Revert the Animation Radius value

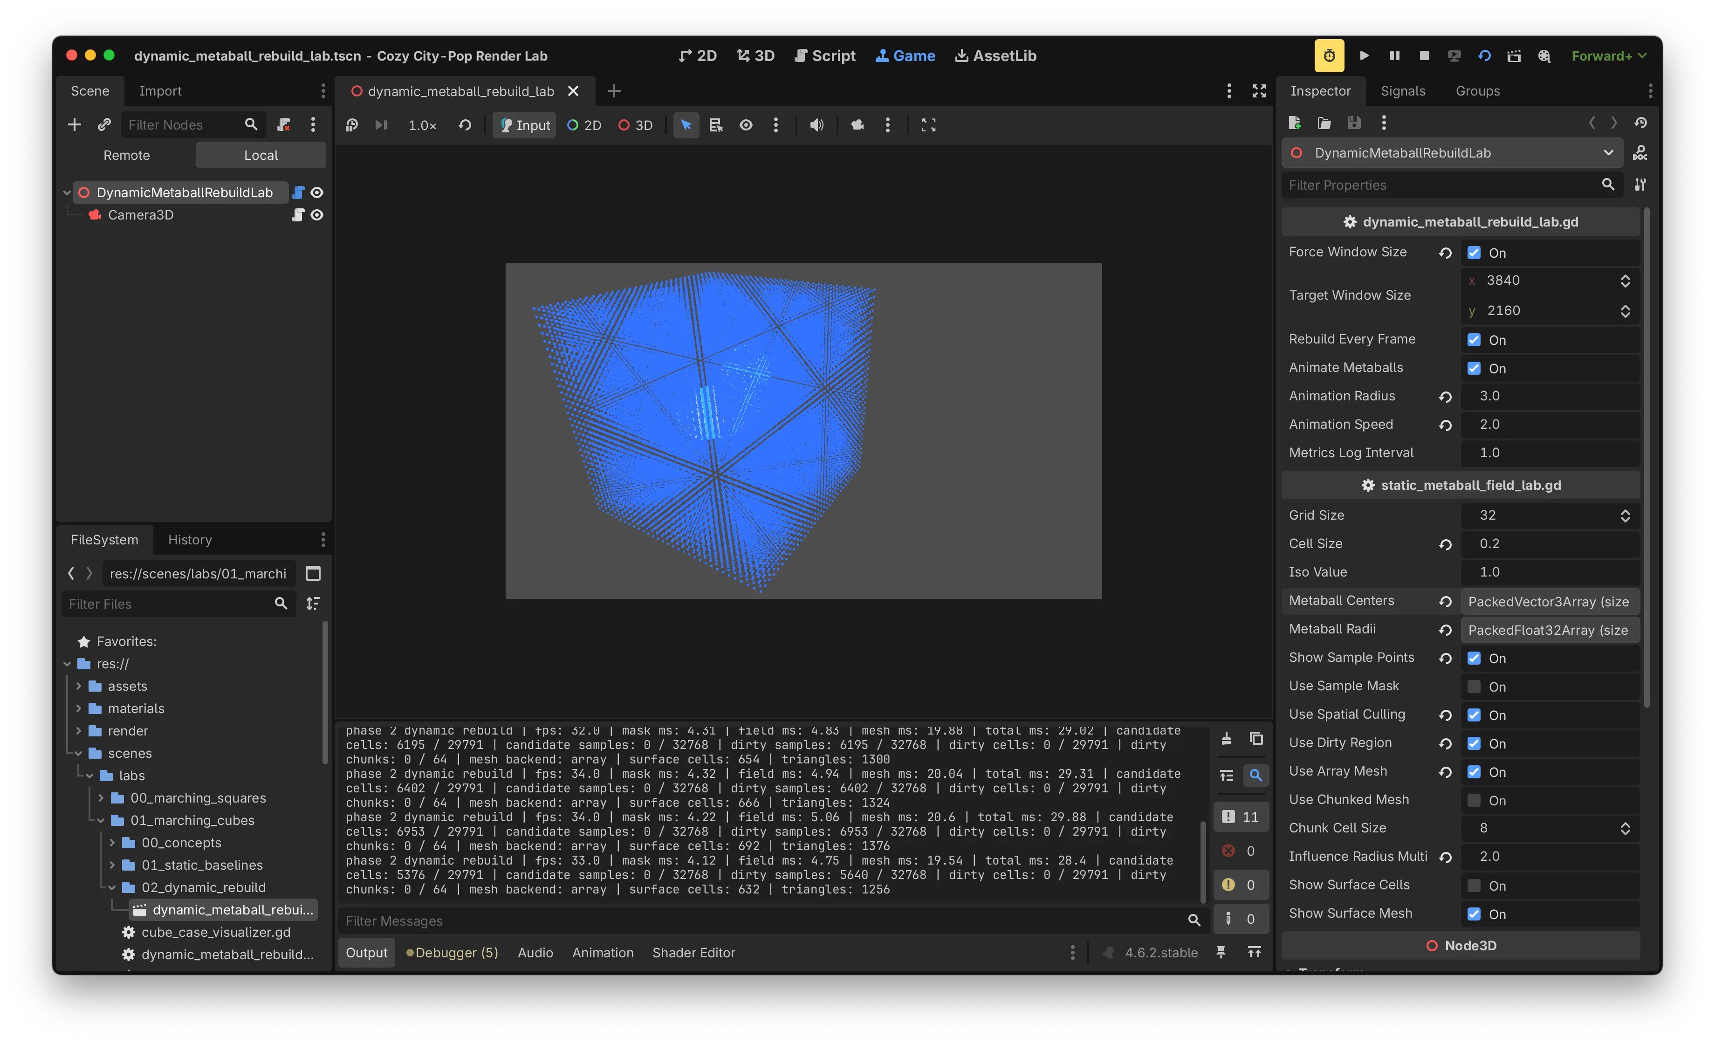point(1446,397)
